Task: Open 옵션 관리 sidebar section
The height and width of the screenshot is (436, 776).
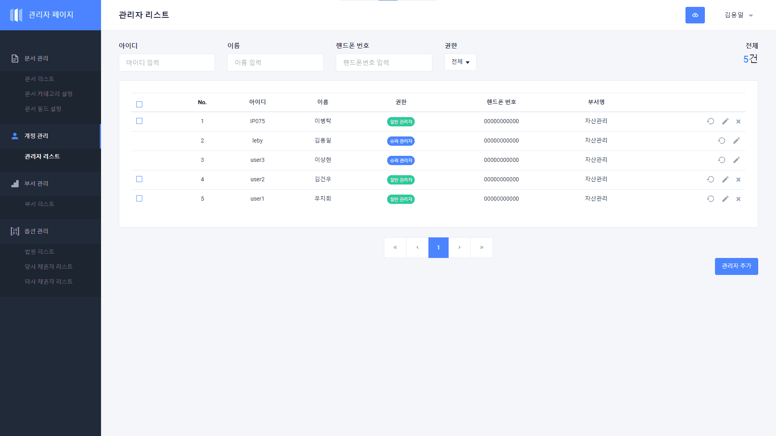Action: click(51, 231)
